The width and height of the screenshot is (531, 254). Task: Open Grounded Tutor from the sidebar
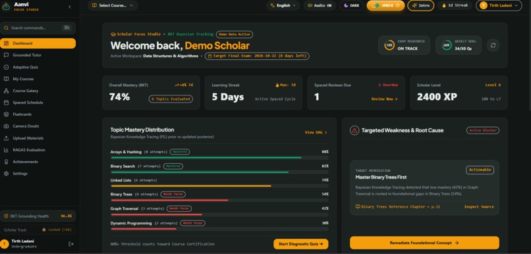[x=38, y=55]
